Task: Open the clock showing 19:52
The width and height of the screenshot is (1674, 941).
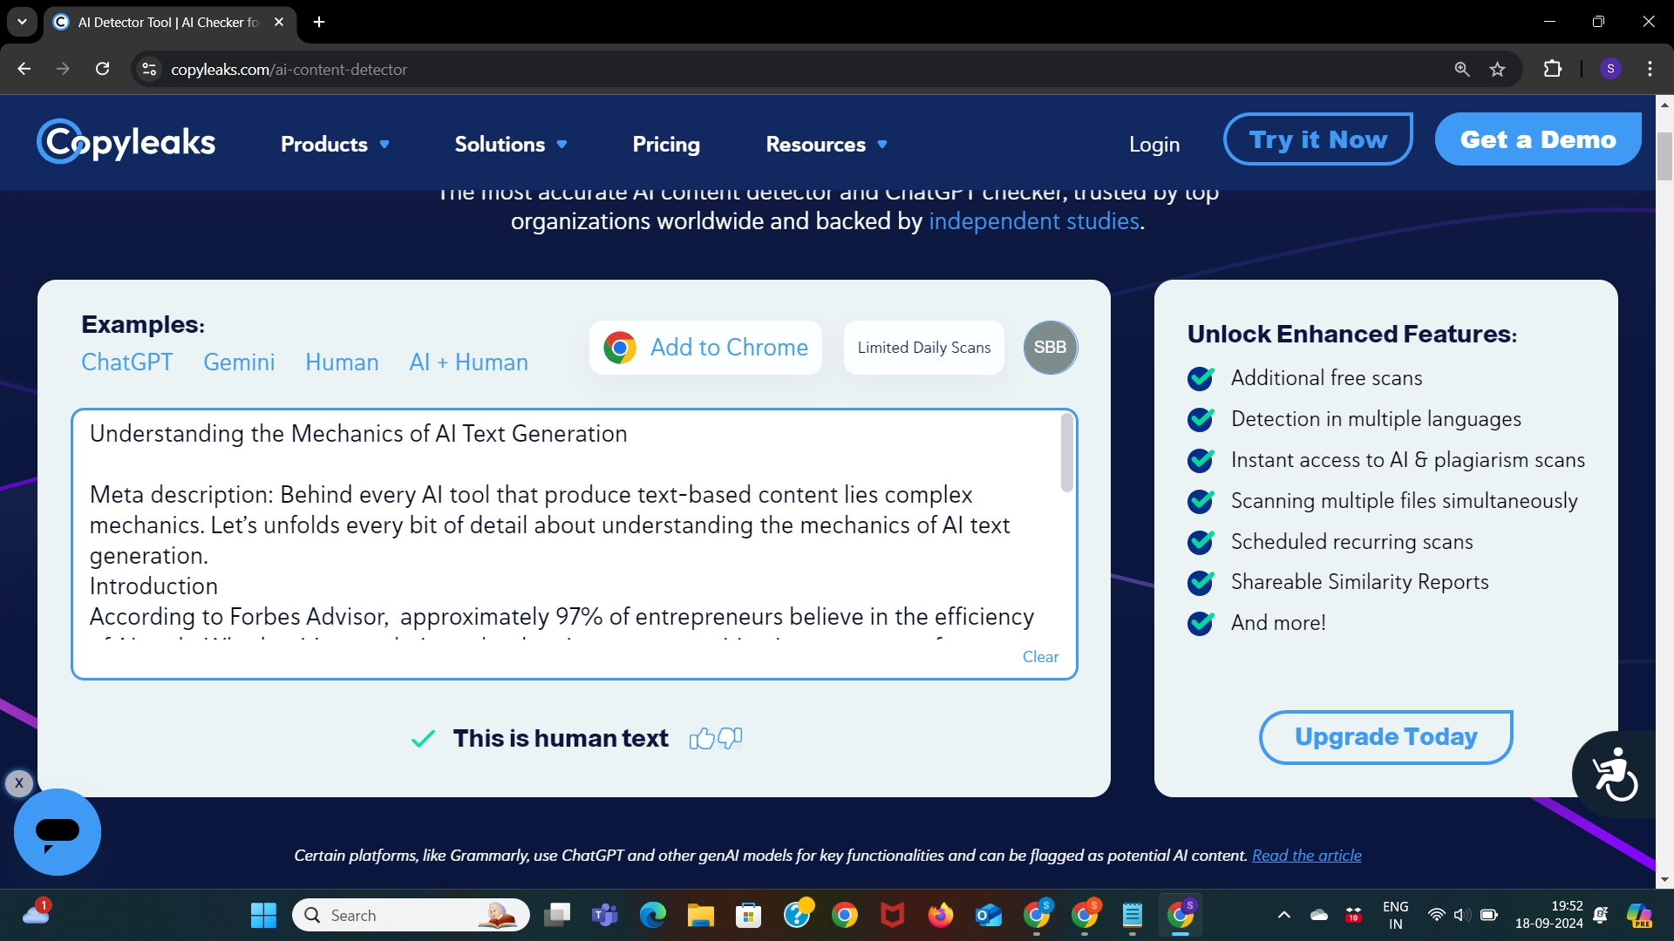Action: tap(1548, 915)
